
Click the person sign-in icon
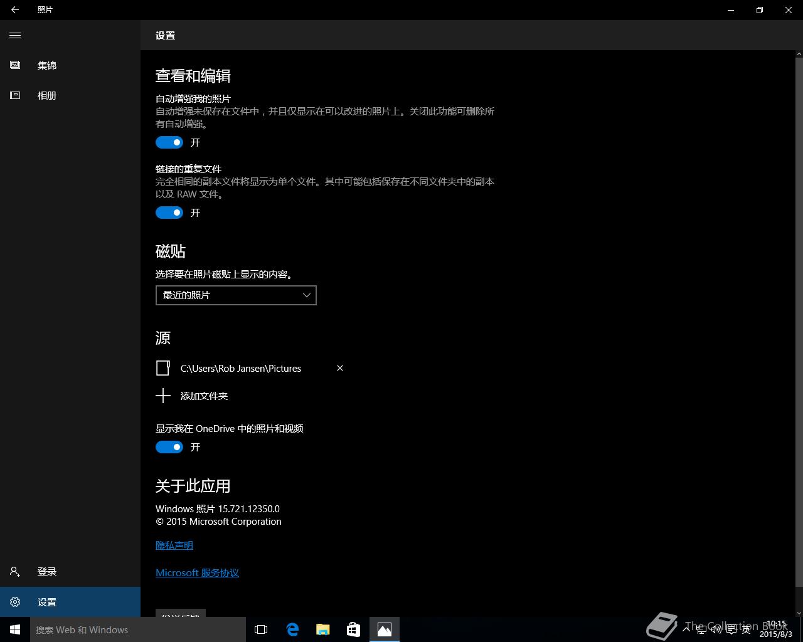15,572
